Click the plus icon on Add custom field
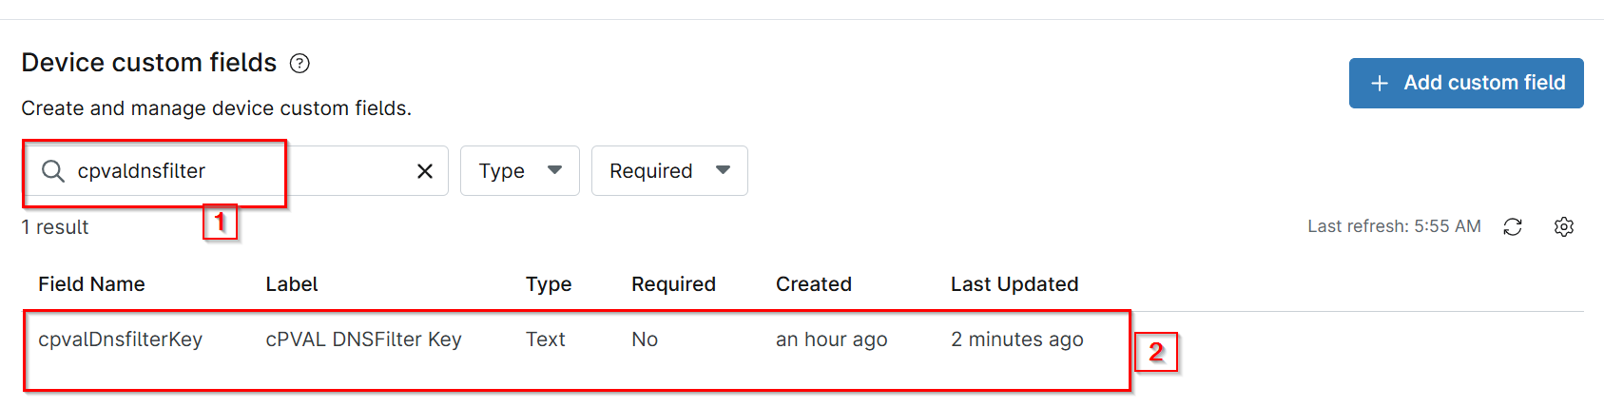Screen dimensions: 1604x407 coord(1380,84)
